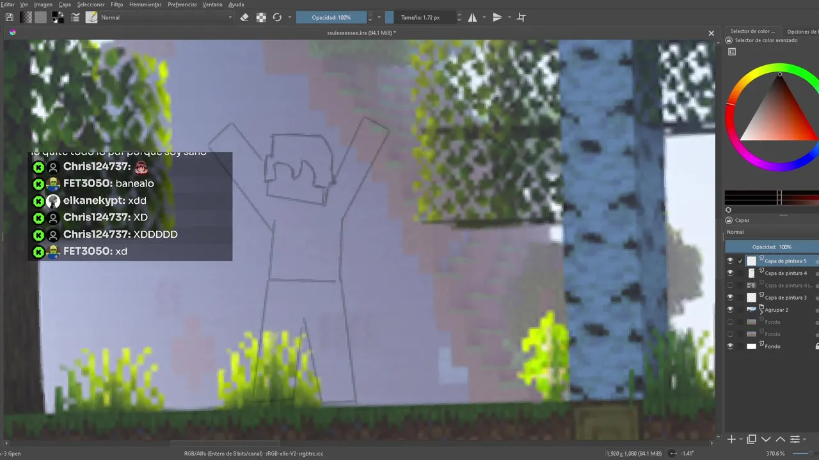The width and height of the screenshot is (819, 460).
Task: Toggle horizontal mirror tool
Action: pyautogui.click(x=473, y=17)
